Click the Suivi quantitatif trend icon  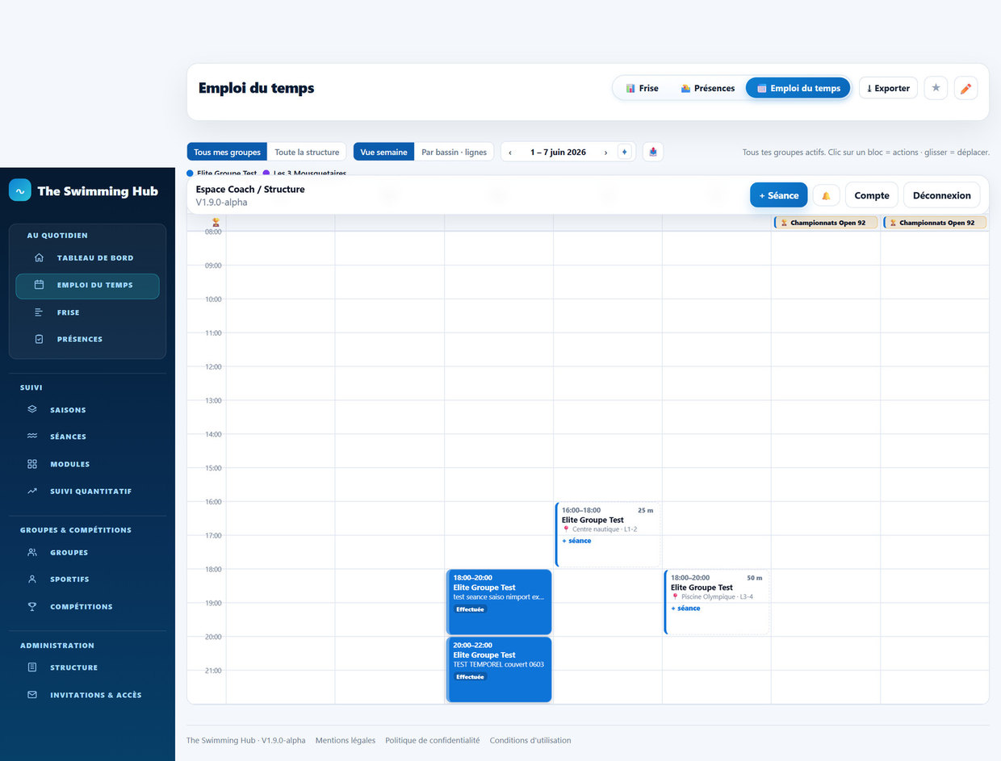click(x=32, y=491)
